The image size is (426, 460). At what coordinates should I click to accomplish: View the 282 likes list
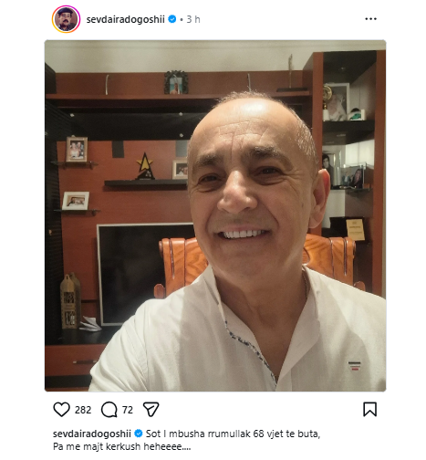point(83,410)
